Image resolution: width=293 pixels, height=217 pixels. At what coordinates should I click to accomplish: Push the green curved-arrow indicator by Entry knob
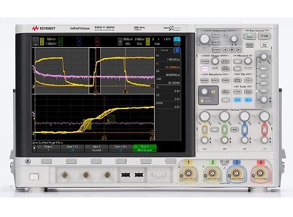[x=213, y=92]
